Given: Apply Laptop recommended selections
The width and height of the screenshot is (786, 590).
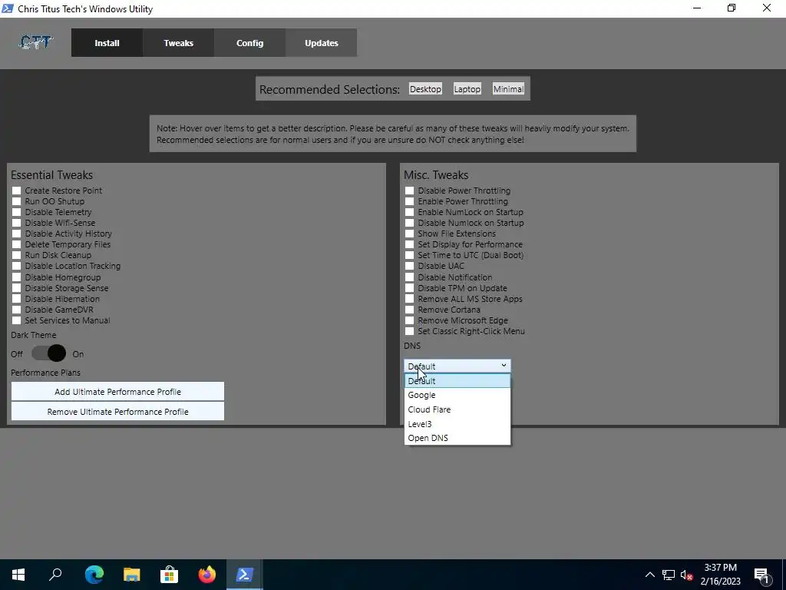Looking at the screenshot, I should (x=467, y=89).
